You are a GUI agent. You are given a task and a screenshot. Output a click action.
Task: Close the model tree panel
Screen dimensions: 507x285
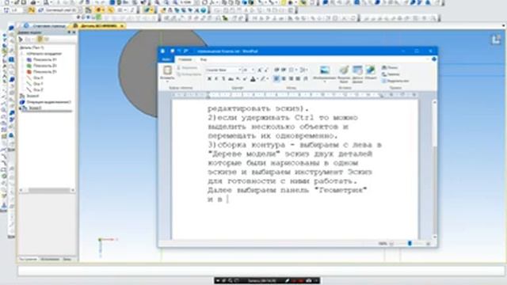coord(74,32)
